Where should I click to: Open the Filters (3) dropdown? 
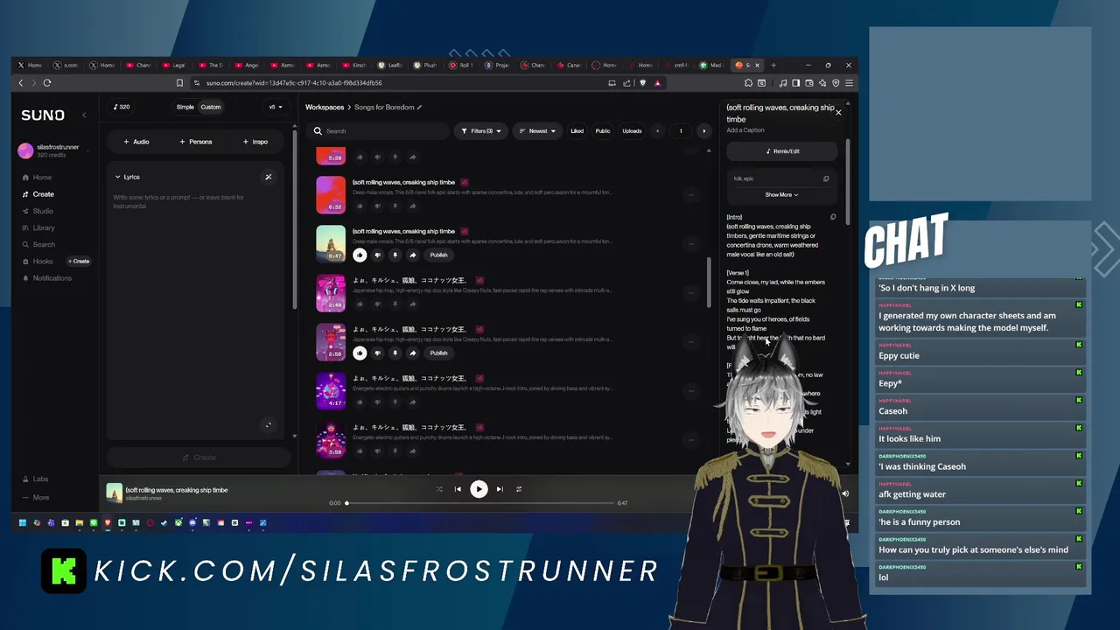(480, 131)
